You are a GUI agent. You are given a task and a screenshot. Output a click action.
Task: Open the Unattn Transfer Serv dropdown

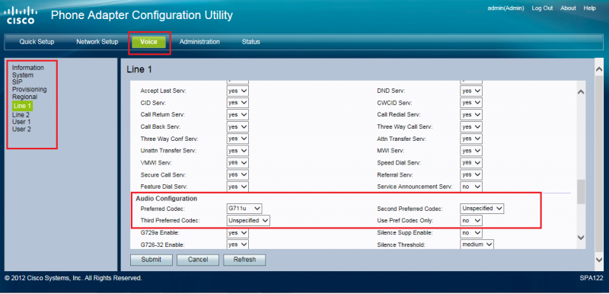coord(238,151)
